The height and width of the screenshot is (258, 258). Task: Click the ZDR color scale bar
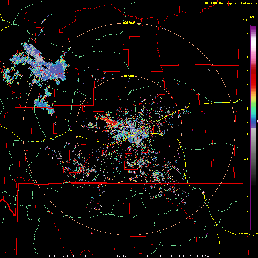(253, 128)
